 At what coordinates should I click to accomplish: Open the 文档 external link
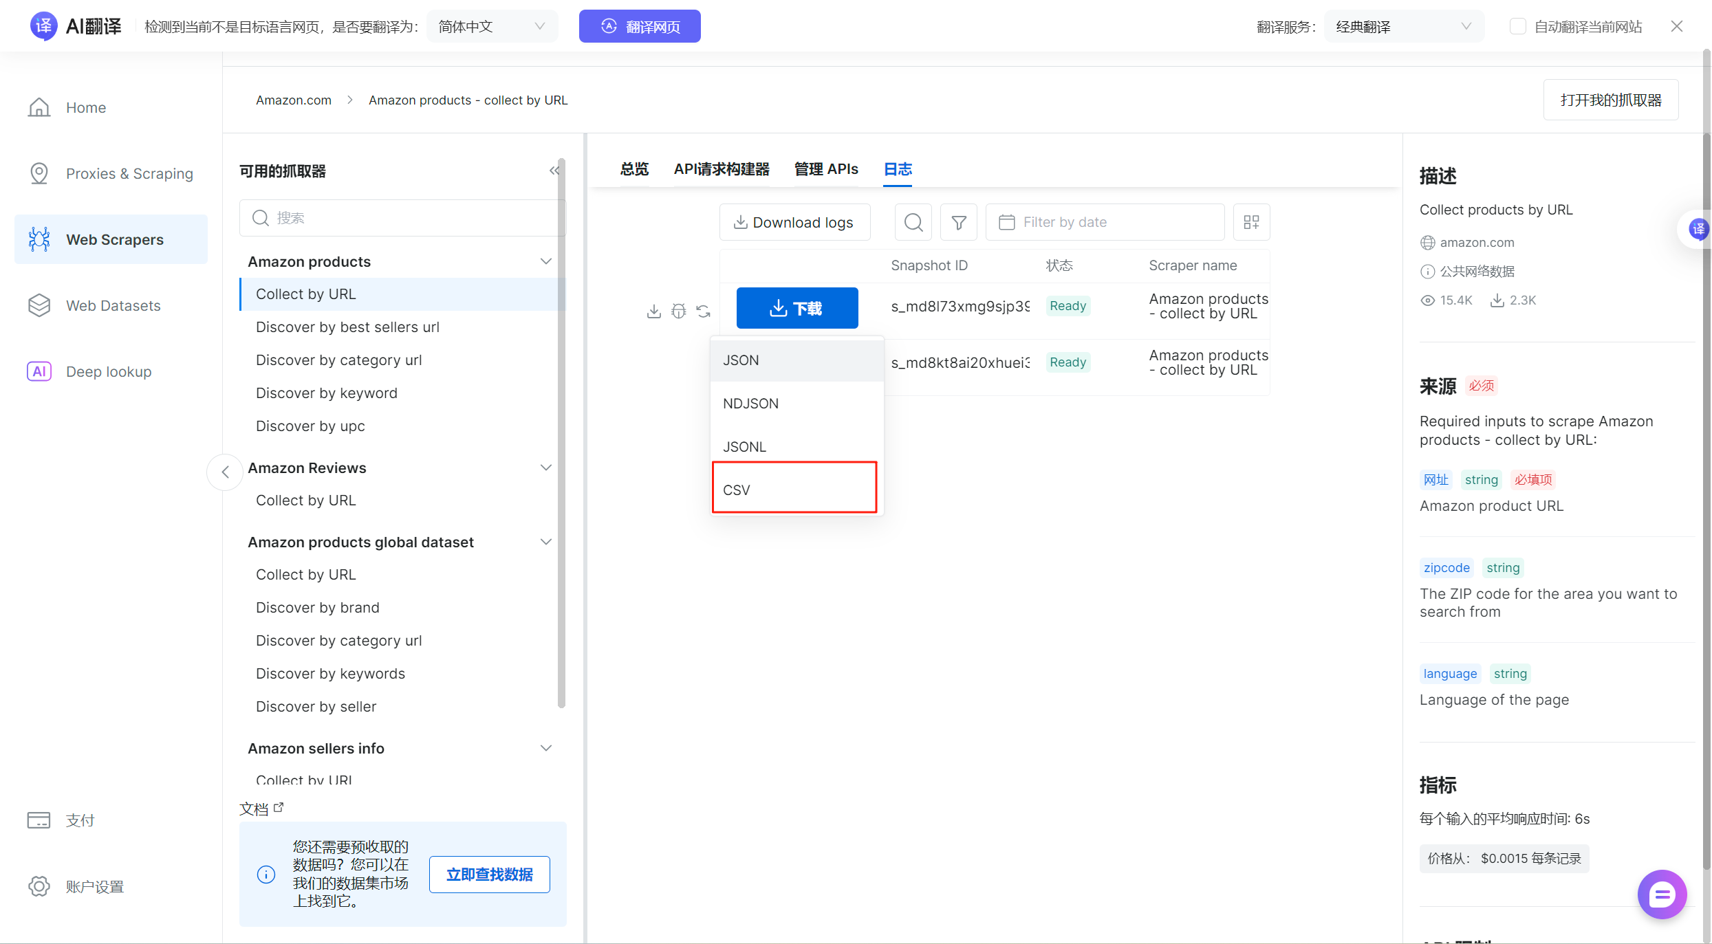261,809
